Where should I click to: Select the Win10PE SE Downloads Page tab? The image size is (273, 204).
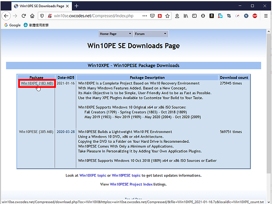click(x=42, y=6)
